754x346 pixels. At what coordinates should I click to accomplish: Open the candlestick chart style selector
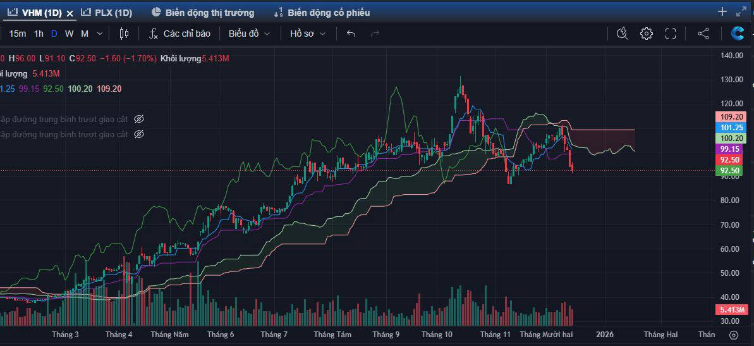point(124,34)
